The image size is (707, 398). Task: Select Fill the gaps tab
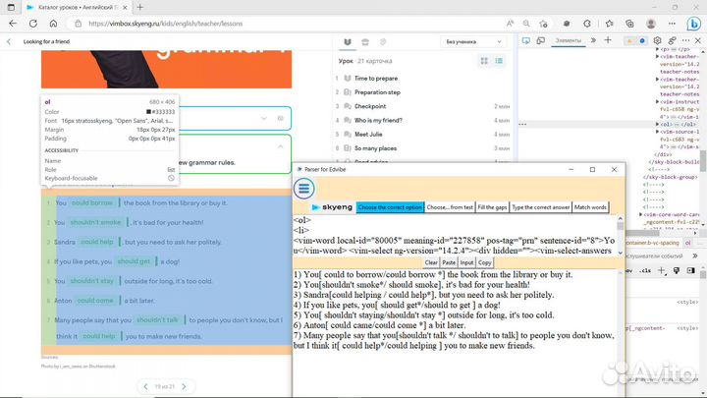[x=492, y=207]
